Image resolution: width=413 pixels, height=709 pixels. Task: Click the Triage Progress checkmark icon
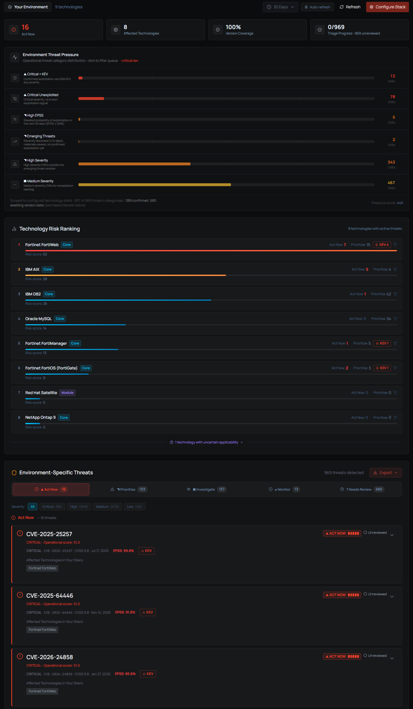point(320,30)
